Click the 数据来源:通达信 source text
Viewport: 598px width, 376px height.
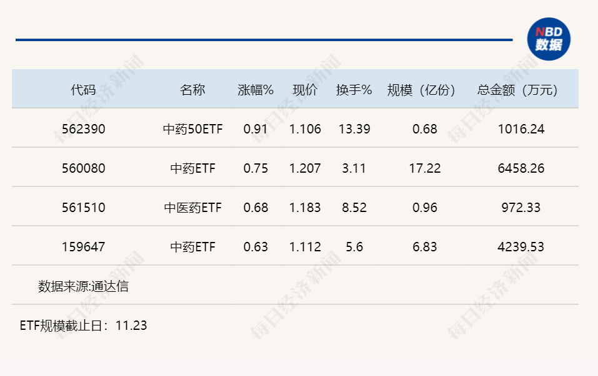tap(84, 287)
